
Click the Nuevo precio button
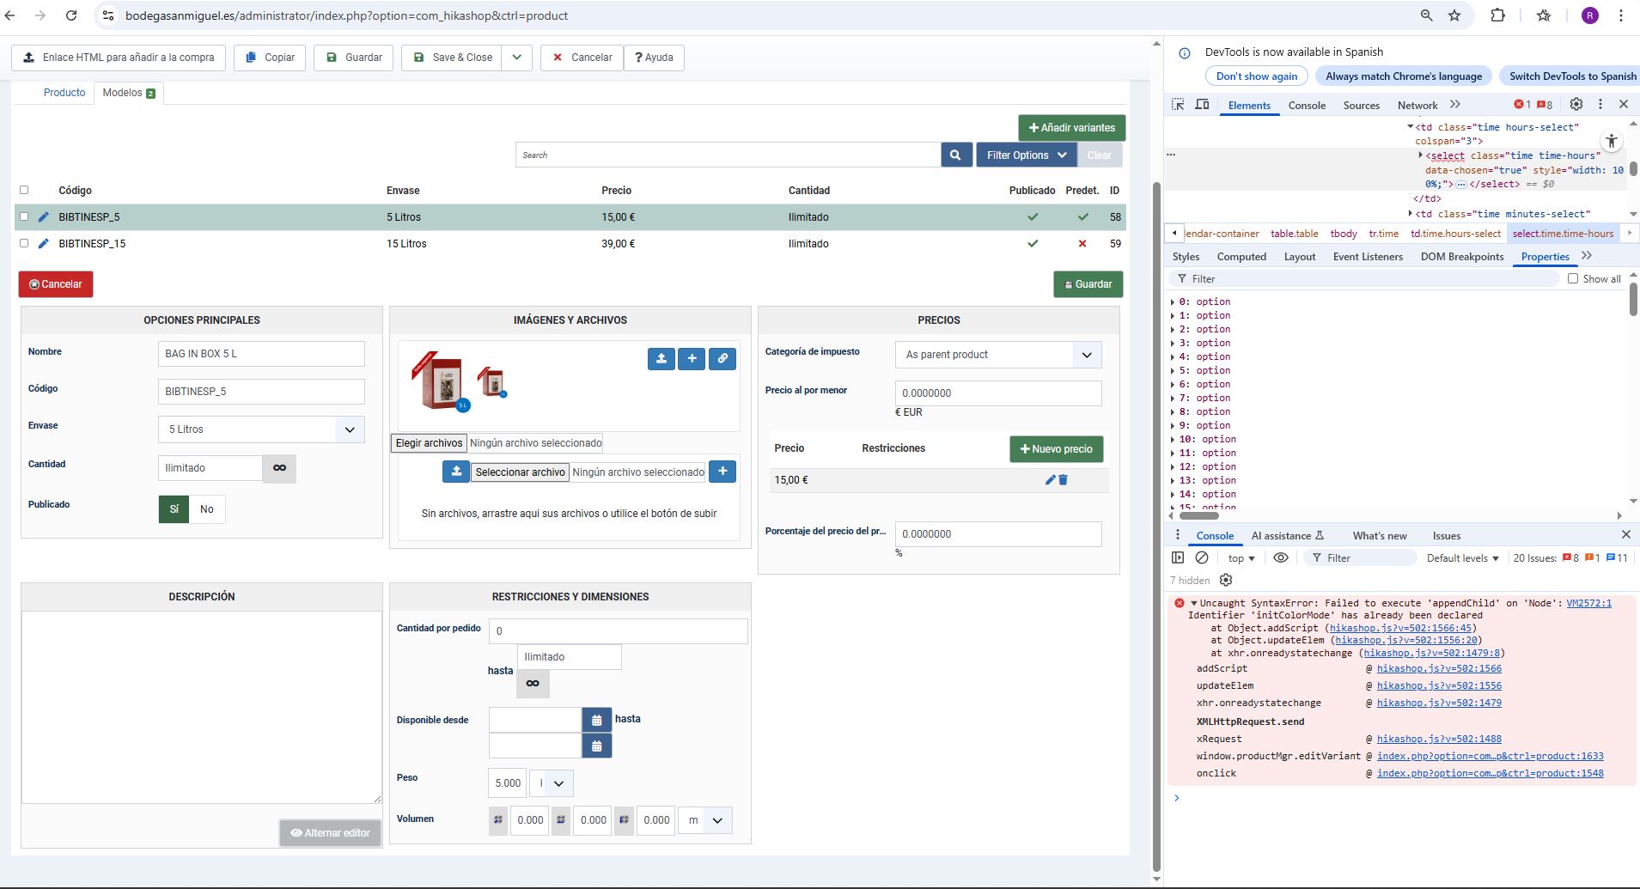click(x=1056, y=449)
